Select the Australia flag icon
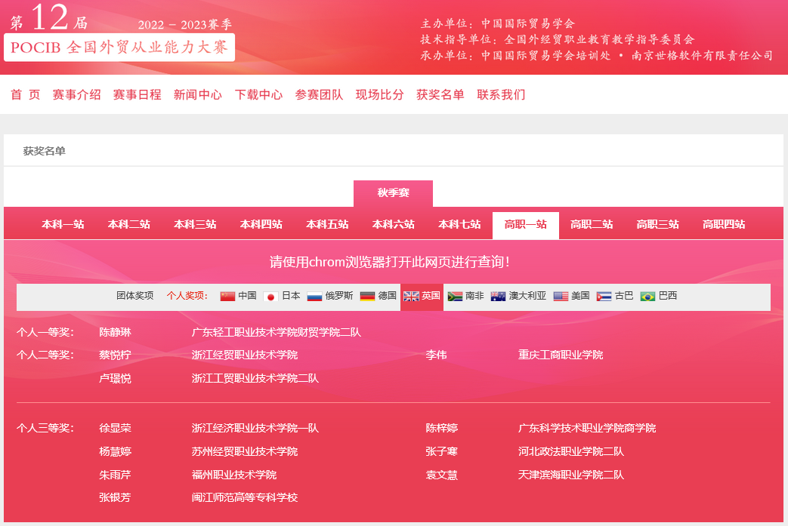This screenshot has height=526, width=788. pos(498,297)
